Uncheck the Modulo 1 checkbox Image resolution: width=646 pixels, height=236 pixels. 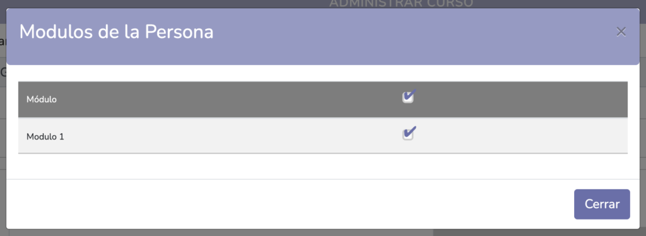click(408, 134)
